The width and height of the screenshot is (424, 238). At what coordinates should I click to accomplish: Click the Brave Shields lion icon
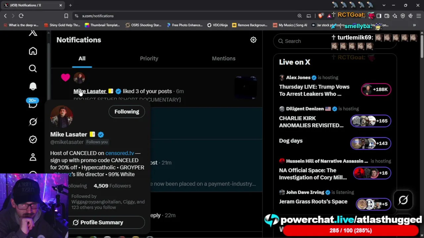click(320, 16)
